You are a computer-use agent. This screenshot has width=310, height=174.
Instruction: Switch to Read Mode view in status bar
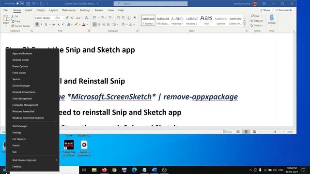coord(238,131)
